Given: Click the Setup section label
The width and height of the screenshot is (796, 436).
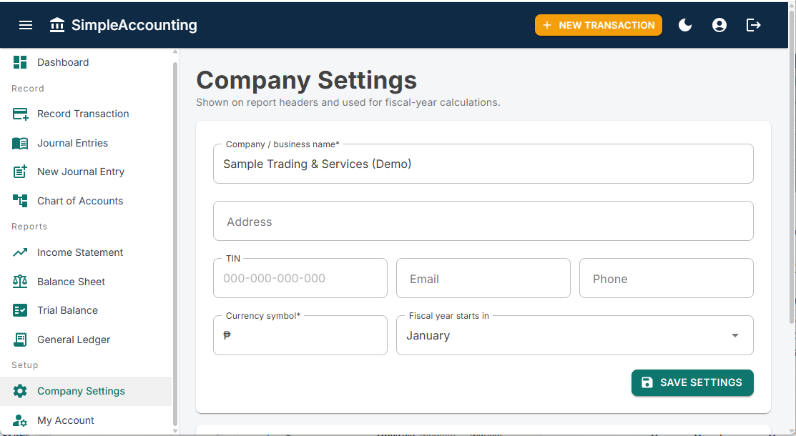Looking at the screenshot, I should click(x=25, y=365).
